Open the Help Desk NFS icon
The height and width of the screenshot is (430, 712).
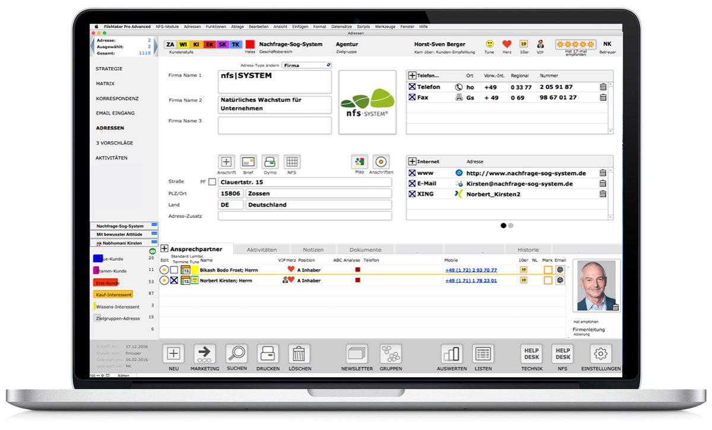pyautogui.click(x=562, y=354)
